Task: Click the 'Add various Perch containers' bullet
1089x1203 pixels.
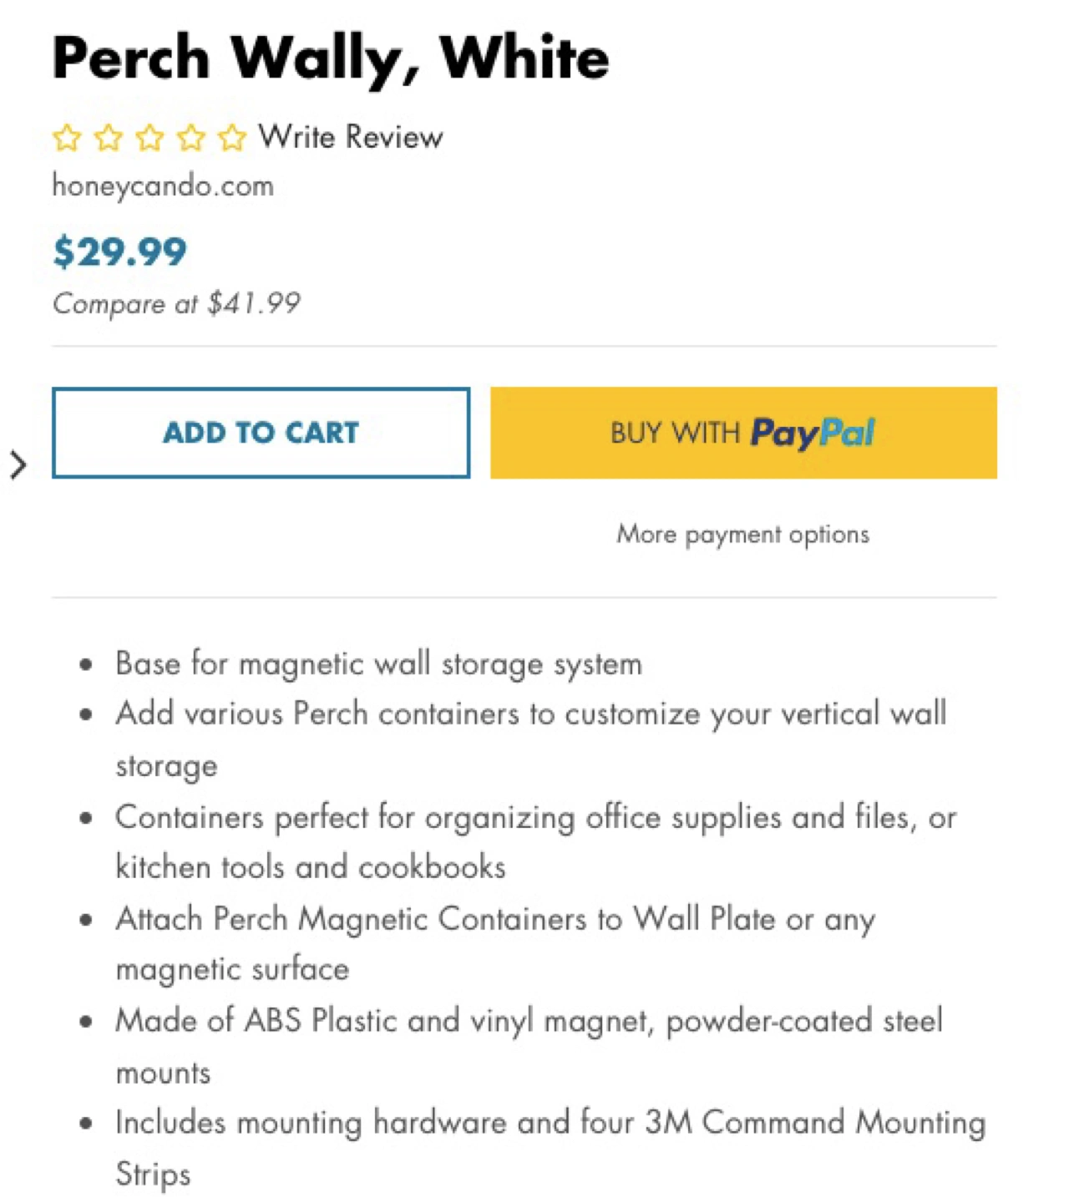Action: click(x=530, y=714)
